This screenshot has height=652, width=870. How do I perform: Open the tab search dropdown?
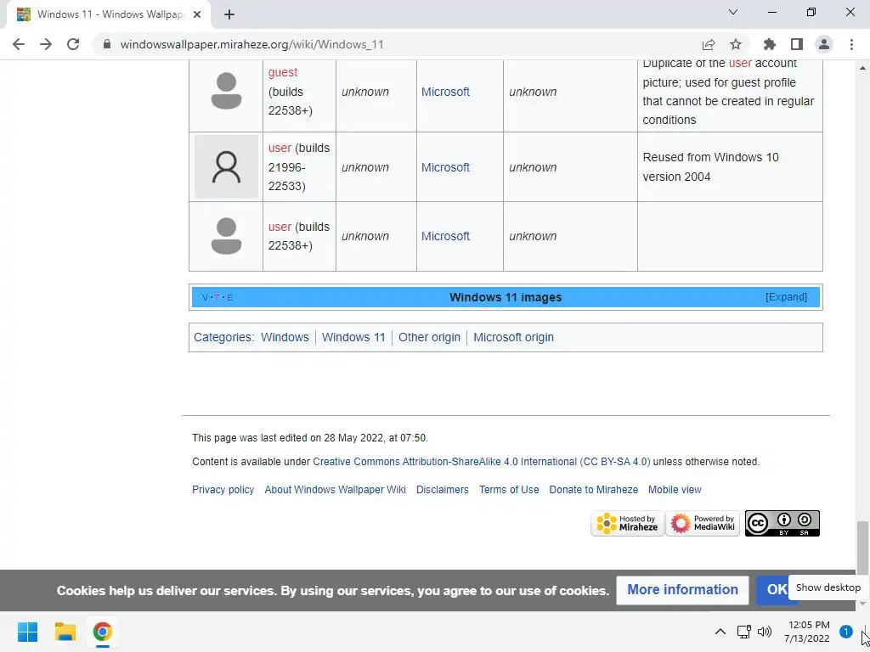(733, 12)
